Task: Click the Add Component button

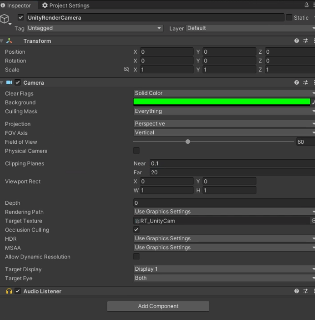Action: (x=158, y=306)
